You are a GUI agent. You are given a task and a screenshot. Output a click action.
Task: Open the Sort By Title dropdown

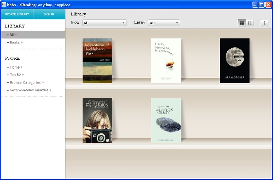164,23
